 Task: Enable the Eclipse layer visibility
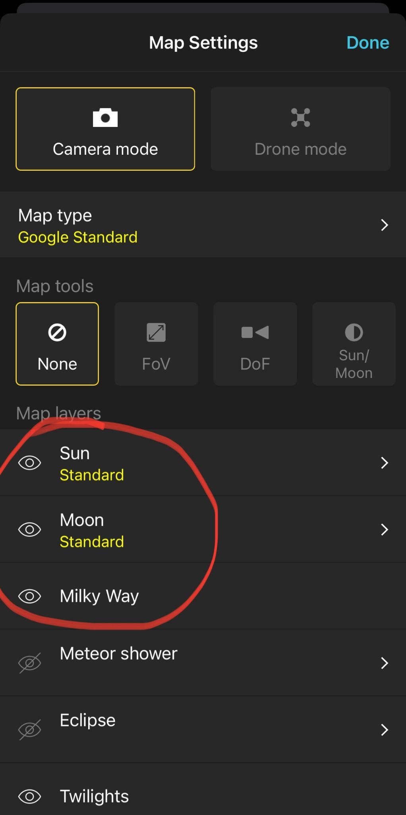point(30,729)
